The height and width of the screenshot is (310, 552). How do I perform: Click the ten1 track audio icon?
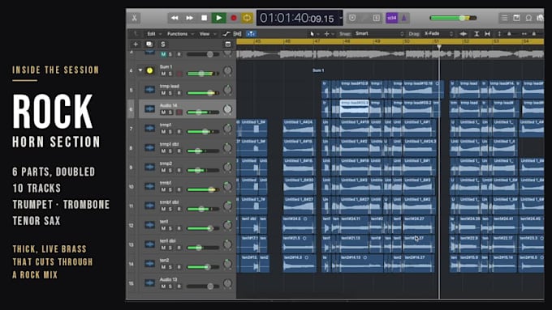click(150, 225)
